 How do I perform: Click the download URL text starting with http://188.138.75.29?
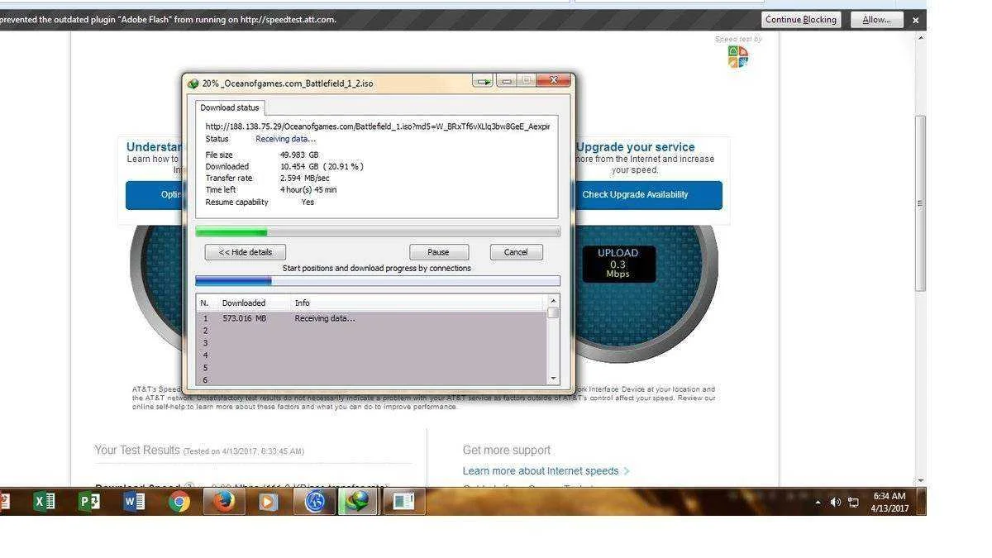(377, 126)
